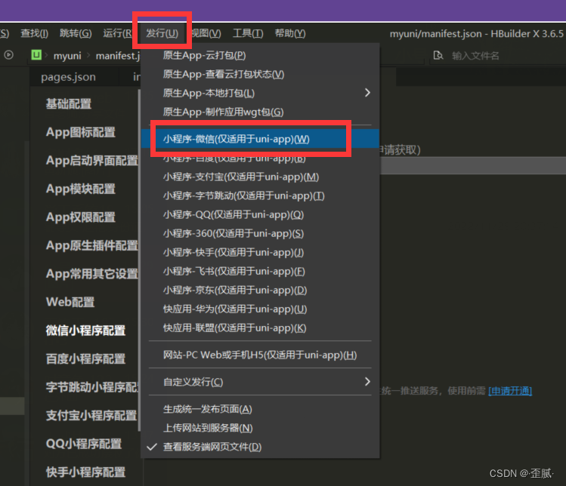This screenshot has height=486, width=566.
Task: Open App原生插件配置 section
Action: [91, 245]
